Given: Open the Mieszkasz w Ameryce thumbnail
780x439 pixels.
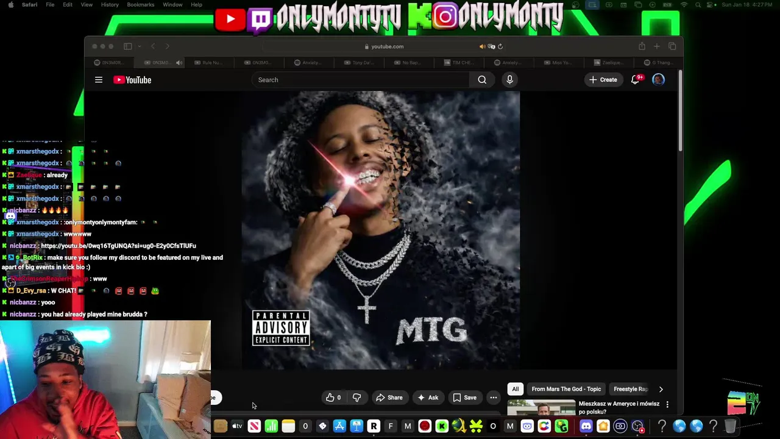Looking at the screenshot, I should [x=542, y=408].
